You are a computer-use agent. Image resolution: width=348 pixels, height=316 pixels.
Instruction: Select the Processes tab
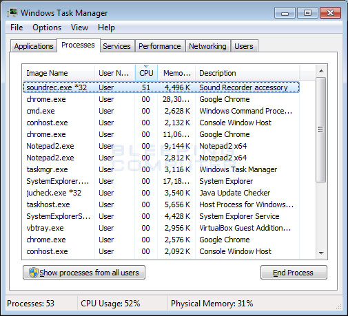click(78, 45)
